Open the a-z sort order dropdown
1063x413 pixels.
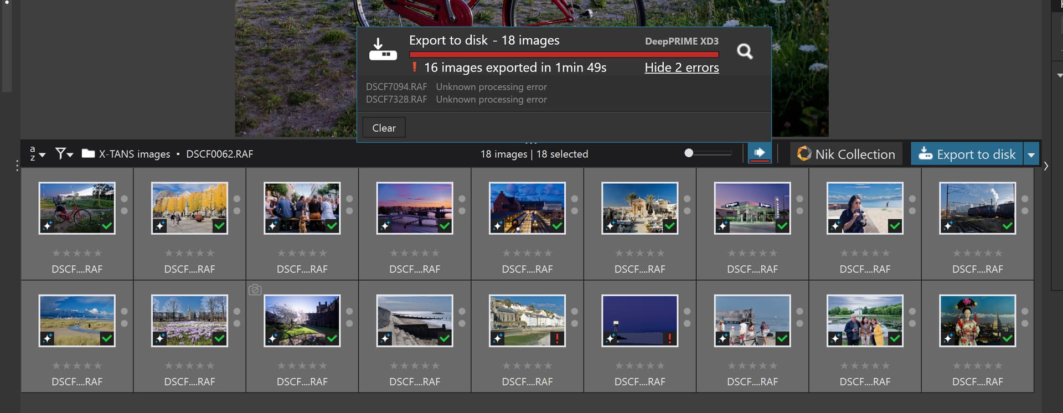pyautogui.click(x=37, y=154)
